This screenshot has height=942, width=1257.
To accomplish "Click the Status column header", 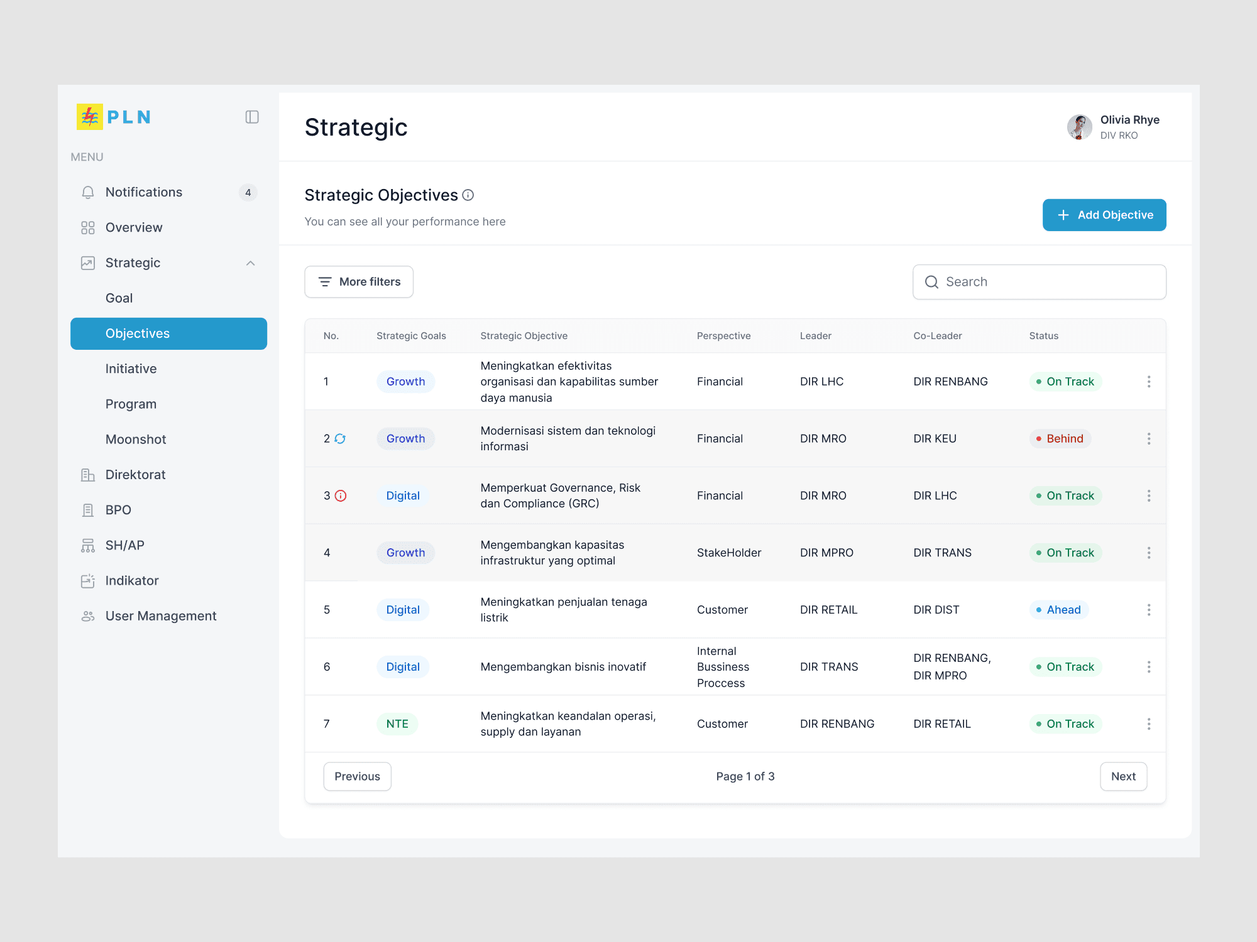I will click(1044, 336).
